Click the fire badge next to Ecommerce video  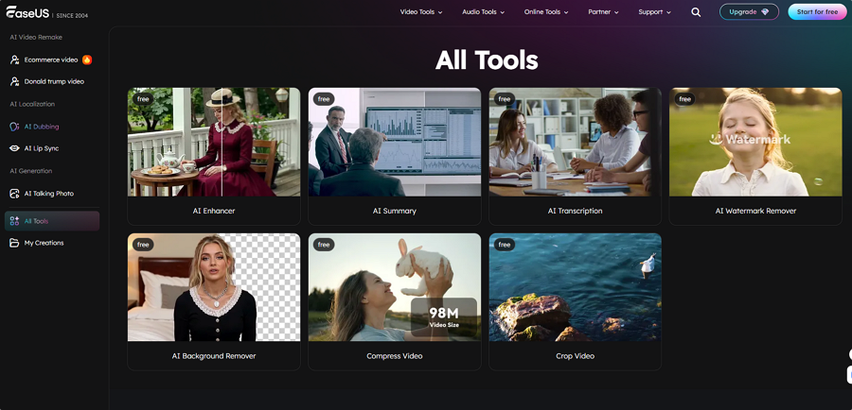pos(87,60)
